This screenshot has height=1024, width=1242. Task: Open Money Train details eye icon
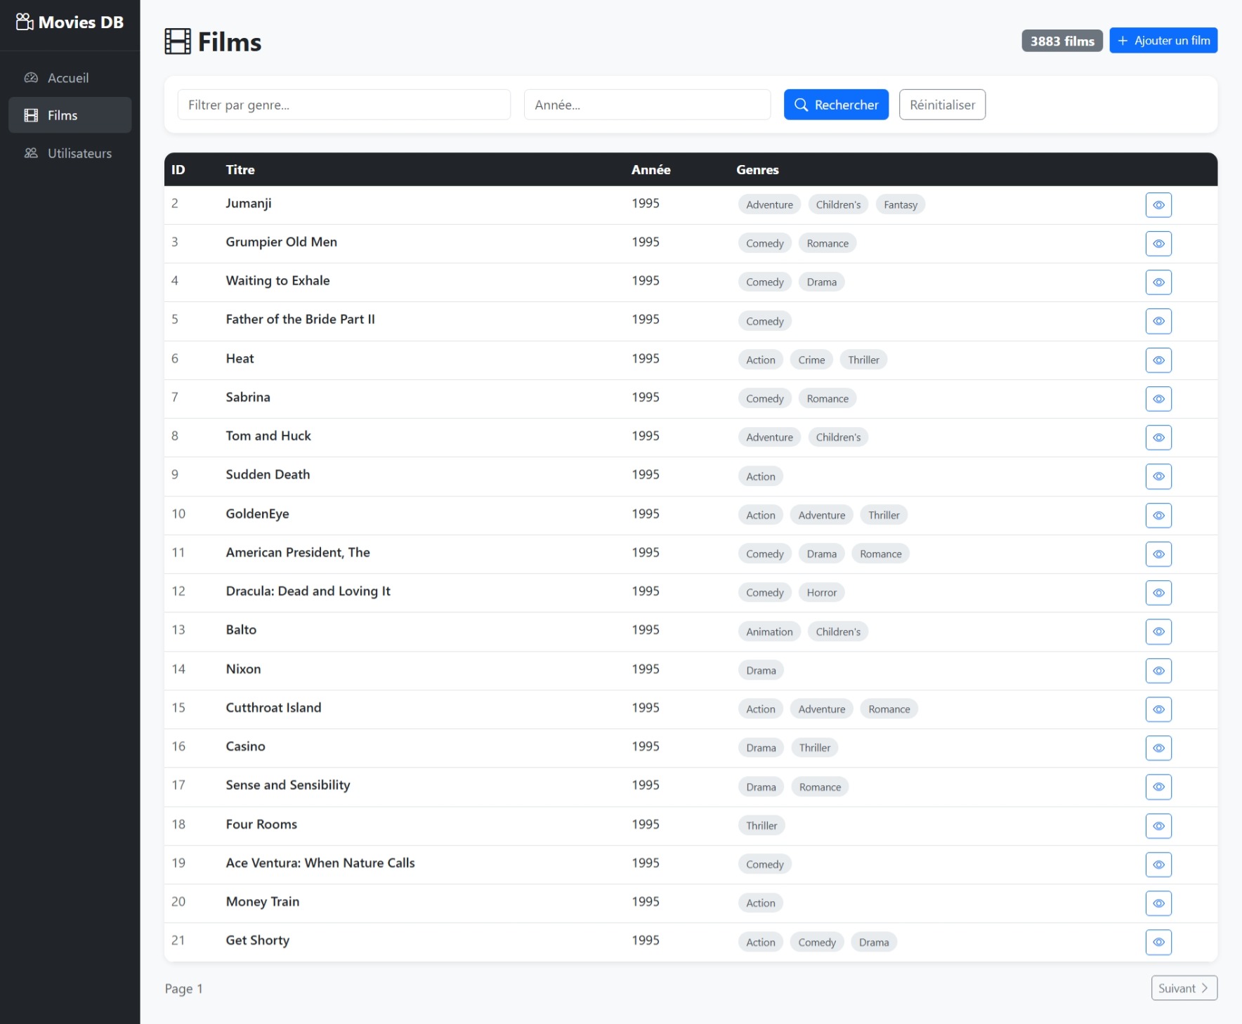tap(1158, 903)
